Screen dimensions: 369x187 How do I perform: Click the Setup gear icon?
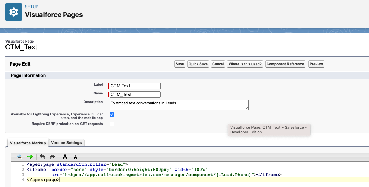[x=14, y=12]
